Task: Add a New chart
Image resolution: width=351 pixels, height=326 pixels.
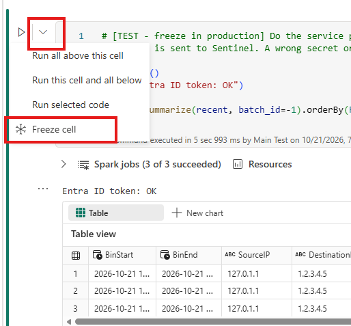Action: (x=197, y=213)
